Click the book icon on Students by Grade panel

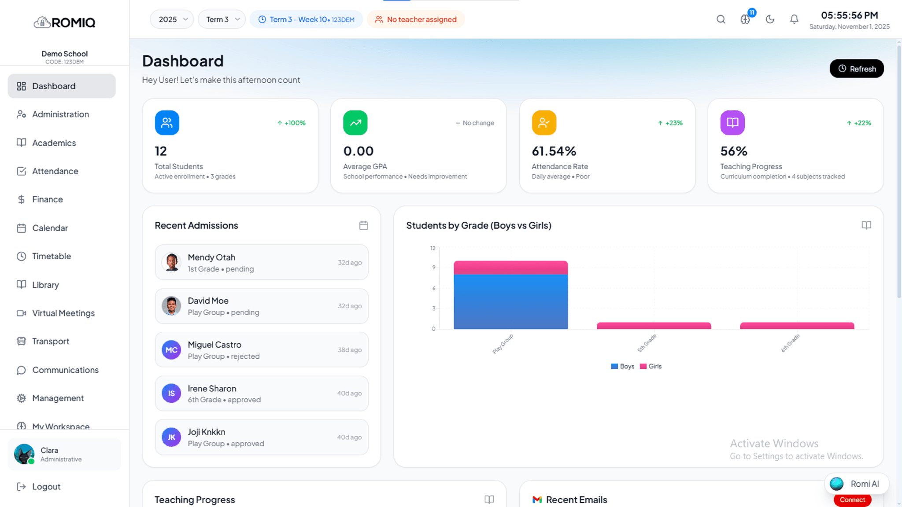tap(866, 225)
